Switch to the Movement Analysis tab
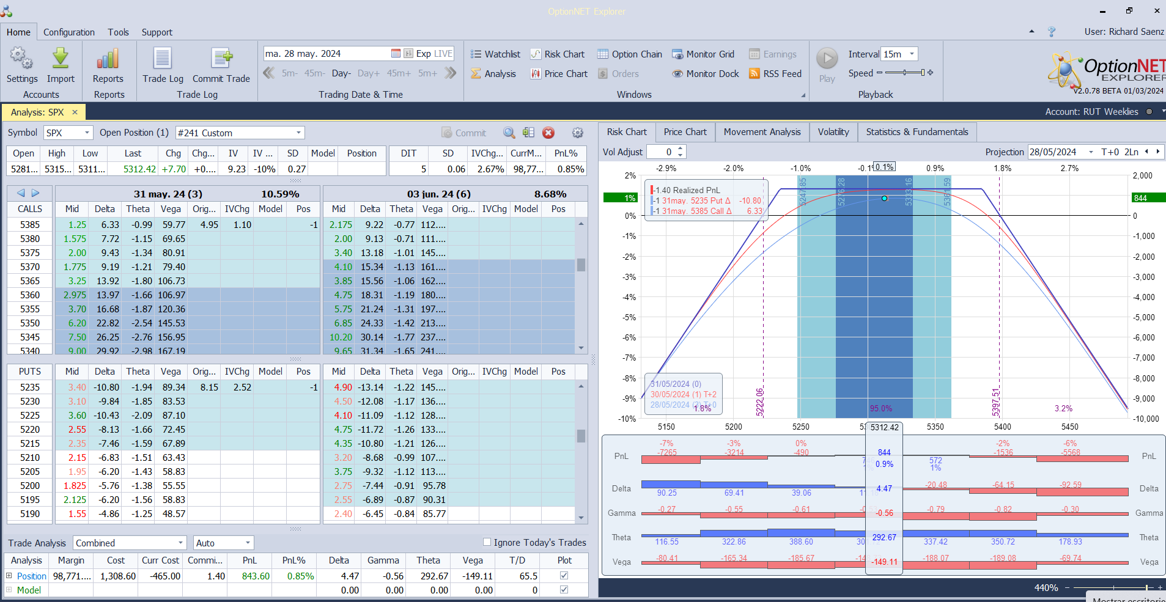 click(x=762, y=132)
